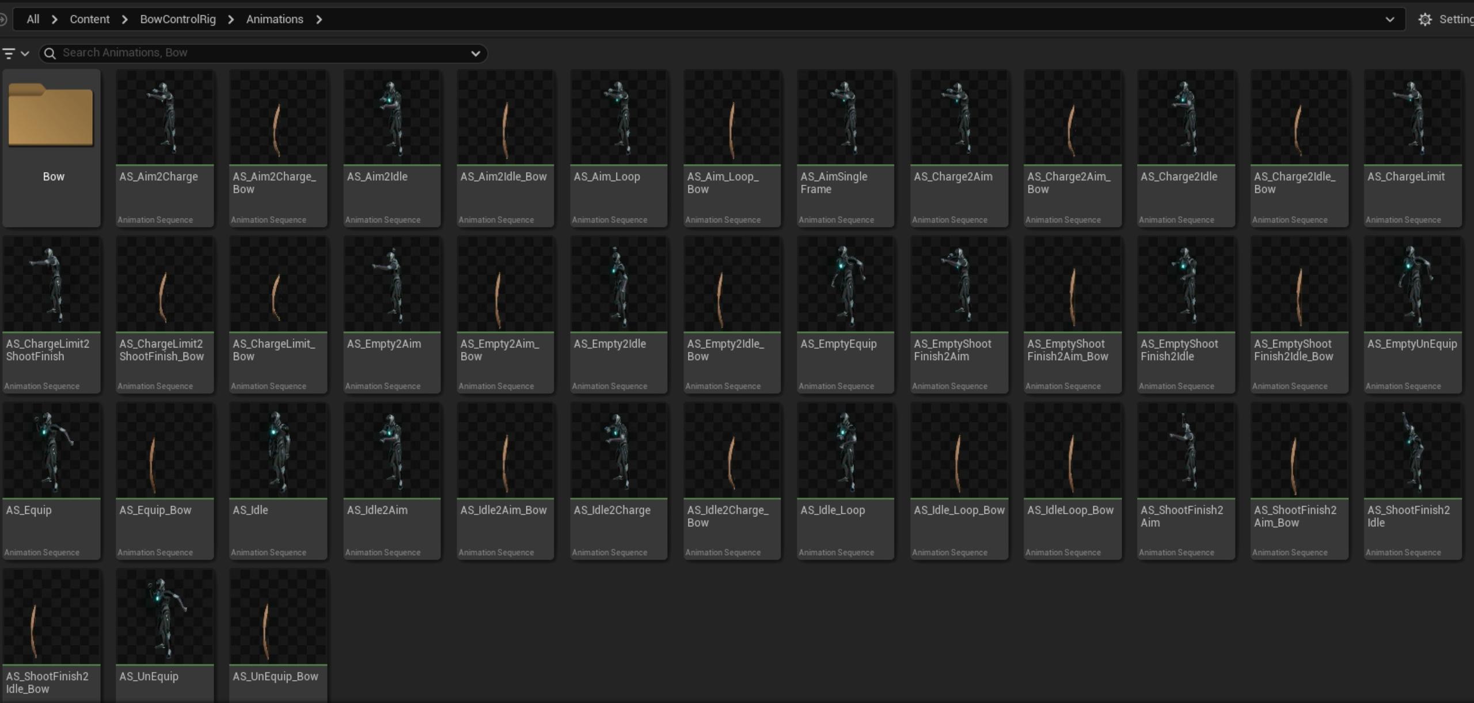This screenshot has width=1474, height=703.
Task: Click the Search Animations input field
Action: pos(259,53)
